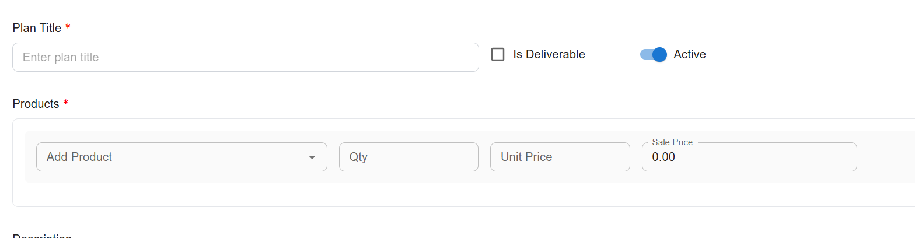The width and height of the screenshot is (915, 238).
Task: Click the Add Product dropdown arrow
Action: (312, 157)
